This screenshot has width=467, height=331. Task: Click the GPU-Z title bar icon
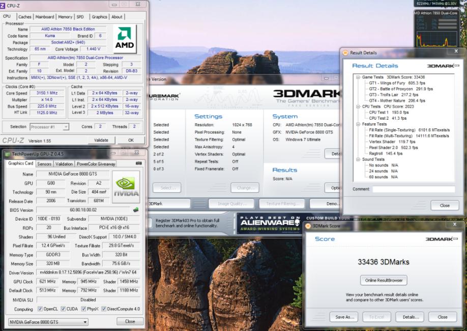click(8, 154)
